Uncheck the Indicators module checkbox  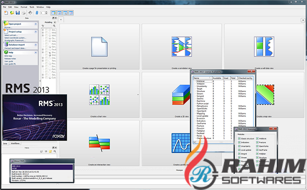click(x=239, y=142)
